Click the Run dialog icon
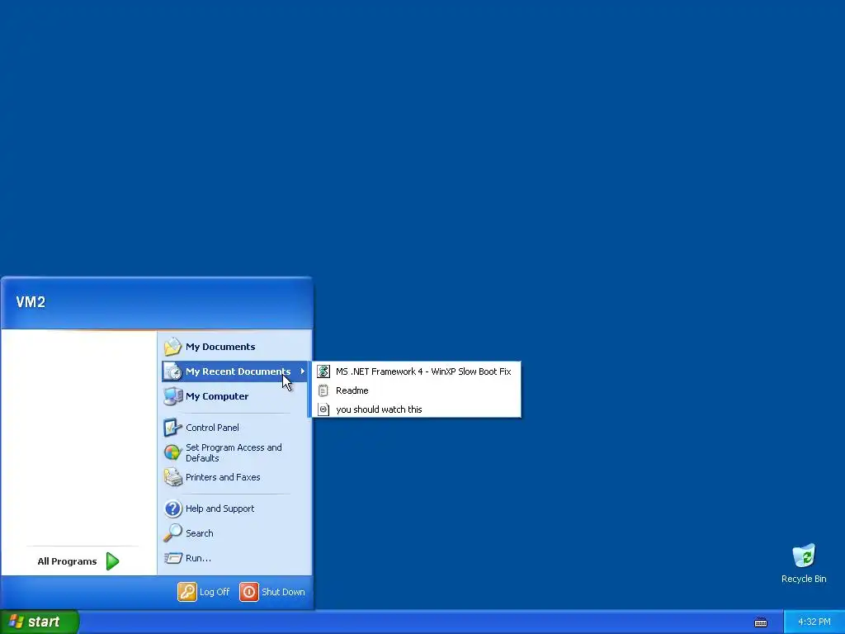 point(172,558)
